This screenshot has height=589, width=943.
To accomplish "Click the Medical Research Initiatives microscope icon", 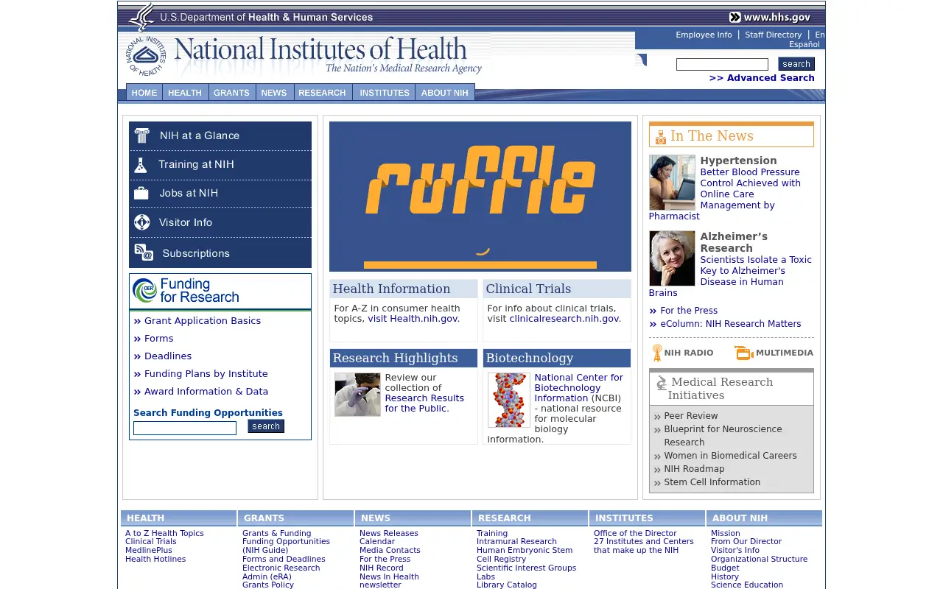I will pos(662,383).
